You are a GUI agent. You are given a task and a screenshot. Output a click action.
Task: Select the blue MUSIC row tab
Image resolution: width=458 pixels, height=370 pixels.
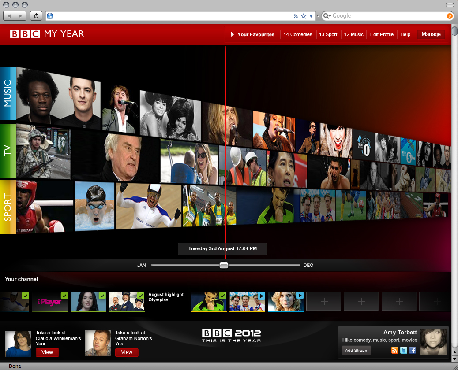[8, 93]
